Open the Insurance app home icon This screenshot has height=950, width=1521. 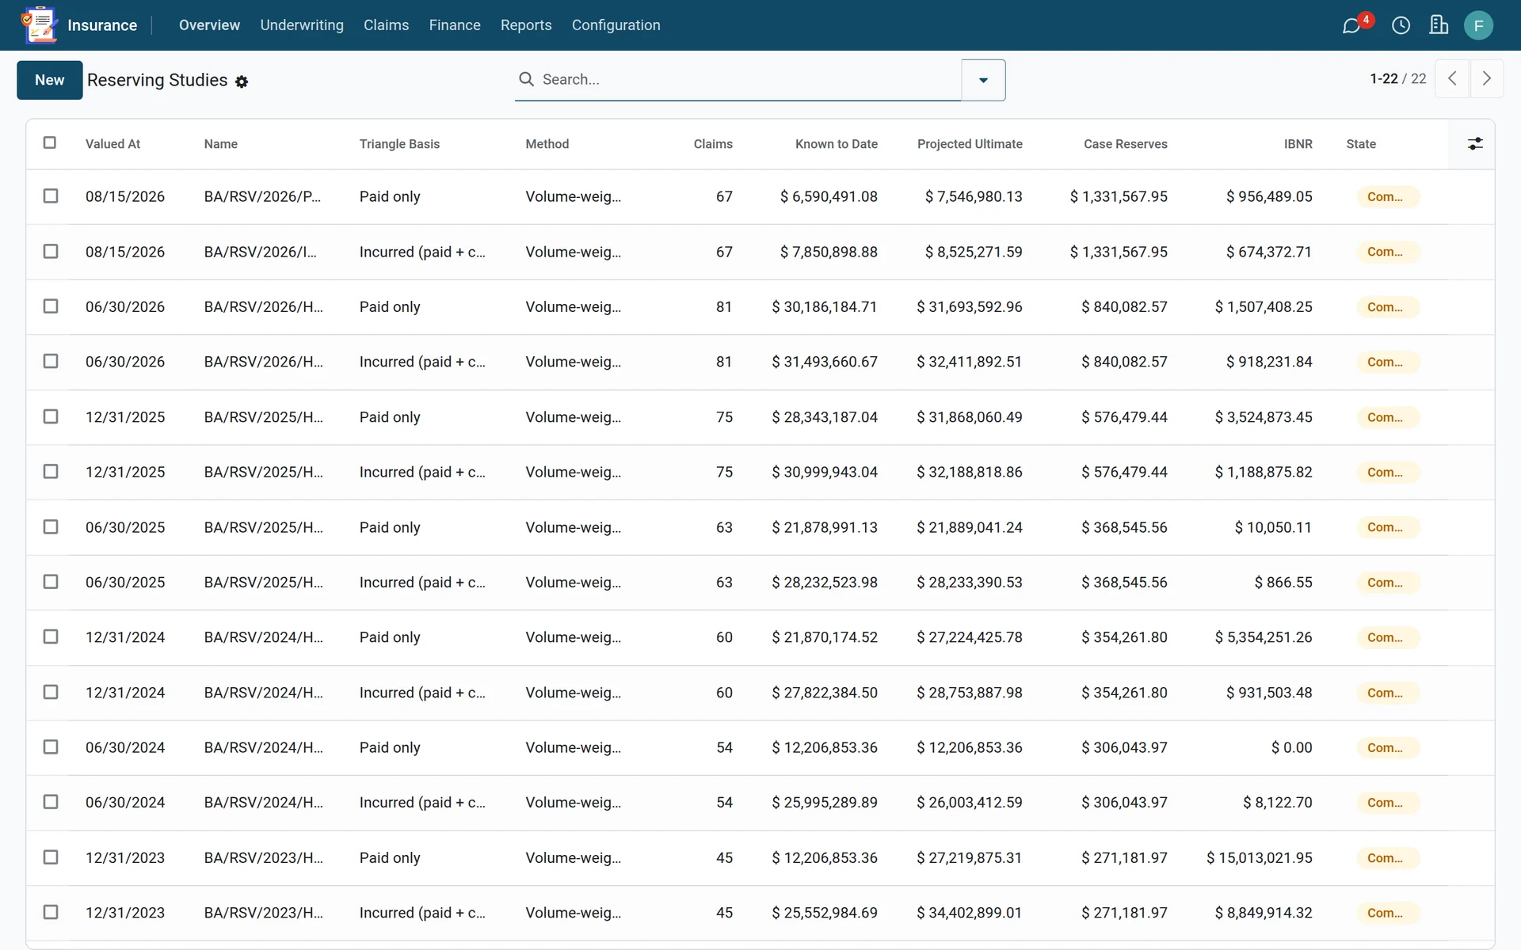pos(40,25)
